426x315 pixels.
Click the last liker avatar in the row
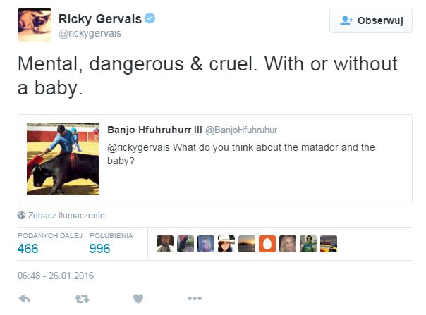tap(329, 244)
